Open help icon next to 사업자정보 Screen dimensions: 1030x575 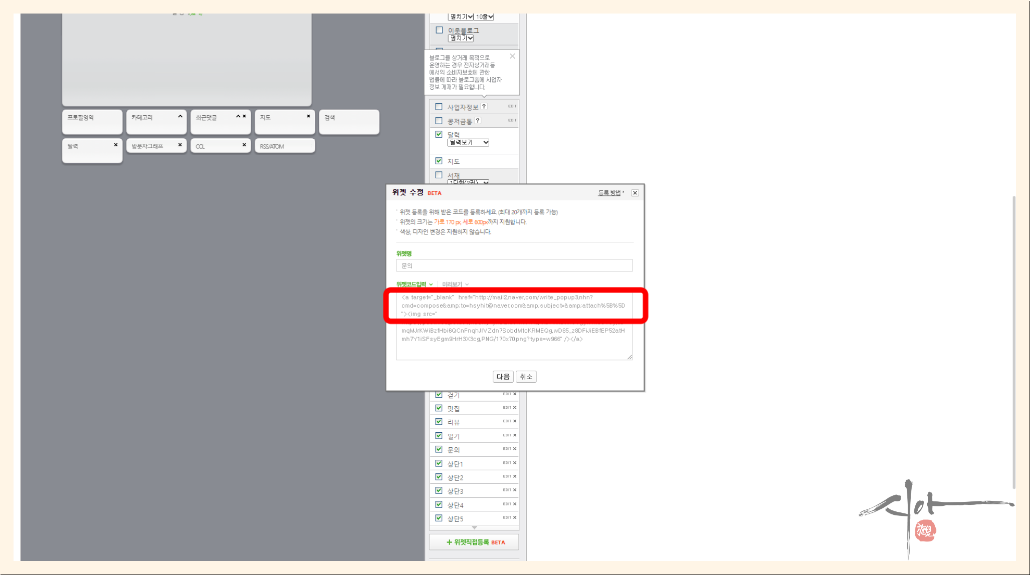tap(484, 106)
